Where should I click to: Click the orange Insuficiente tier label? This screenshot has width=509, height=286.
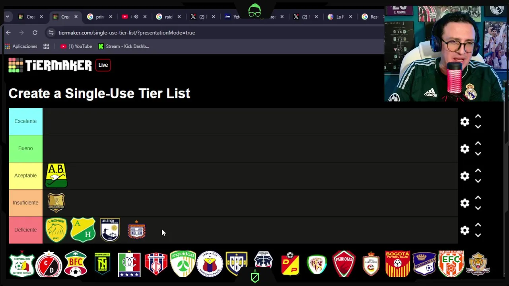pyautogui.click(x=25, y=203)
